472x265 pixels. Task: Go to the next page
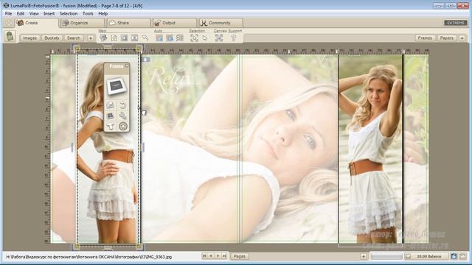[x=218, y=256]
